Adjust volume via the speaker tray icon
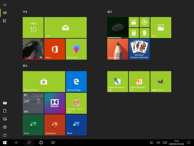The width and height of the screenshot is (194, 146). tap(158, 143)
